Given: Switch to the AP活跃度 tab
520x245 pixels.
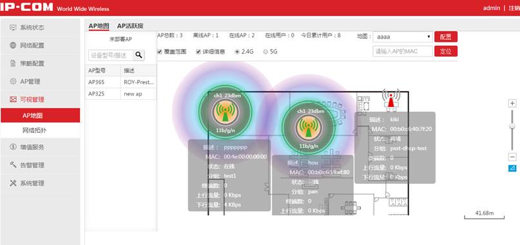Looking at the screenshot, I should click(130, 26).
